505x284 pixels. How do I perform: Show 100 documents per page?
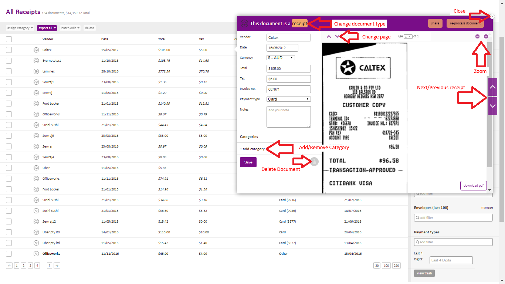(x=387, y=266)
